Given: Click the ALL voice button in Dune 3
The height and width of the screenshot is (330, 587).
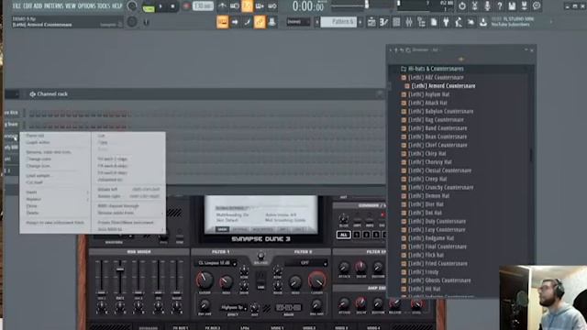Looking at the screenshot, I should [x=343, y=235].
